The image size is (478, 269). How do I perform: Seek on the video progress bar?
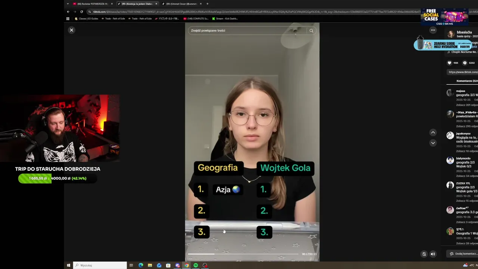[243, 254]
